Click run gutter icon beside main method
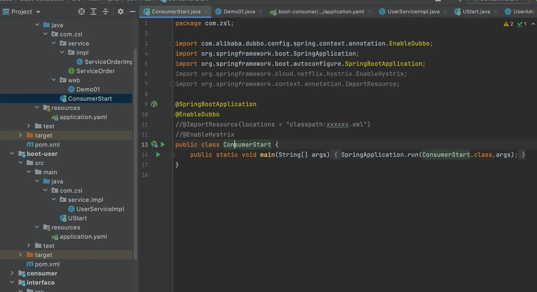Screen dimensions: 537x292 pyautogui.click(x=158, y=154)
